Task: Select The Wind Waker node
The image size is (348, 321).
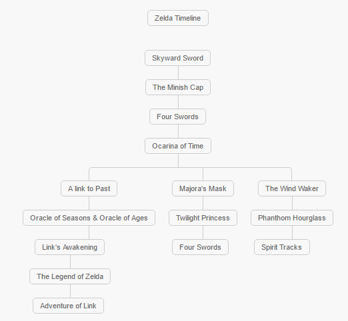Action: (292, 188)
